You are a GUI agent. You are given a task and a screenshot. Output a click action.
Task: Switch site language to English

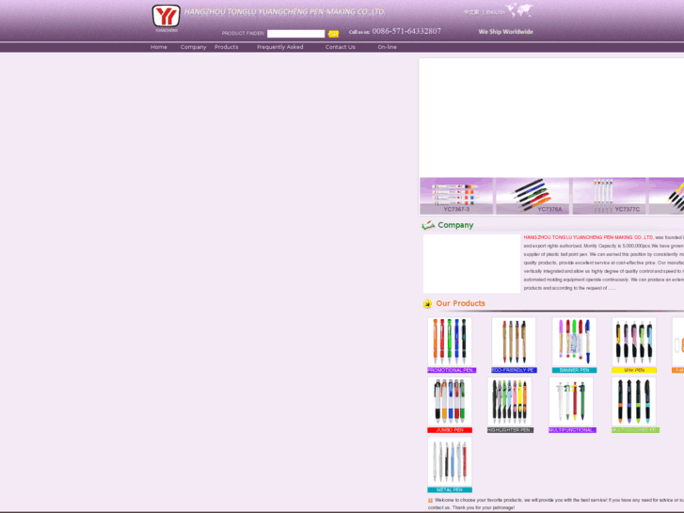(x=496, y=12)
